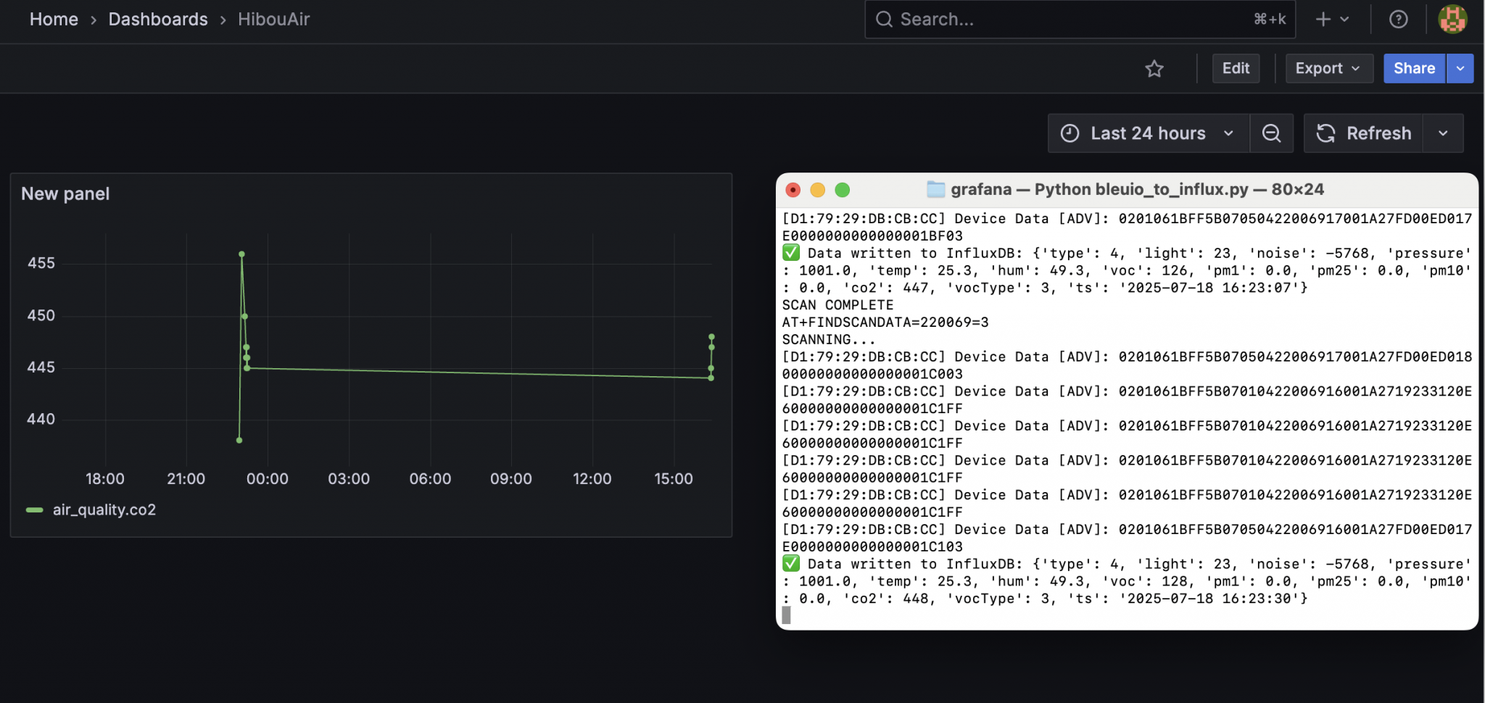This screenshot has height=703, width=1485.
Task: Open the Last 24 hours time range dropdown
Action: tap(1147, 133)
